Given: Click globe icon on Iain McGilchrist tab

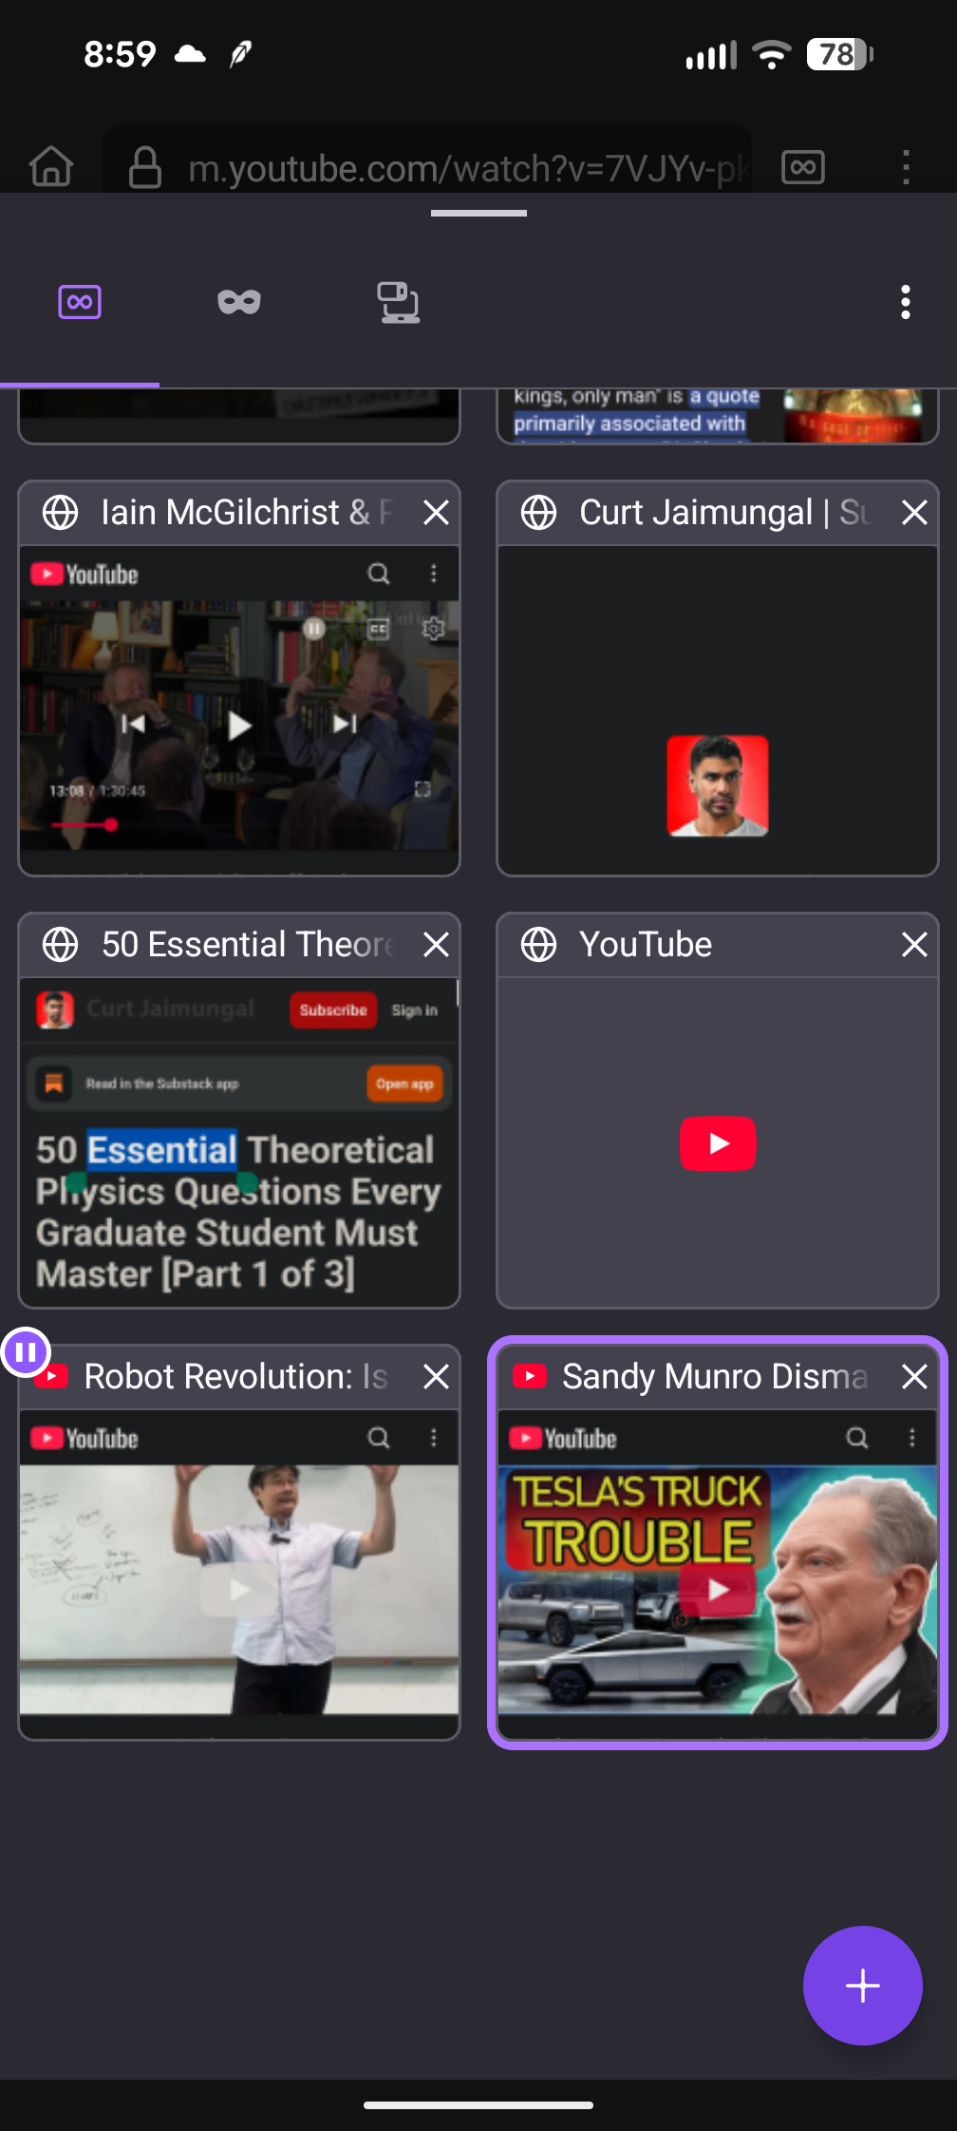Looking at the screenshot, I should coord(61,513).
